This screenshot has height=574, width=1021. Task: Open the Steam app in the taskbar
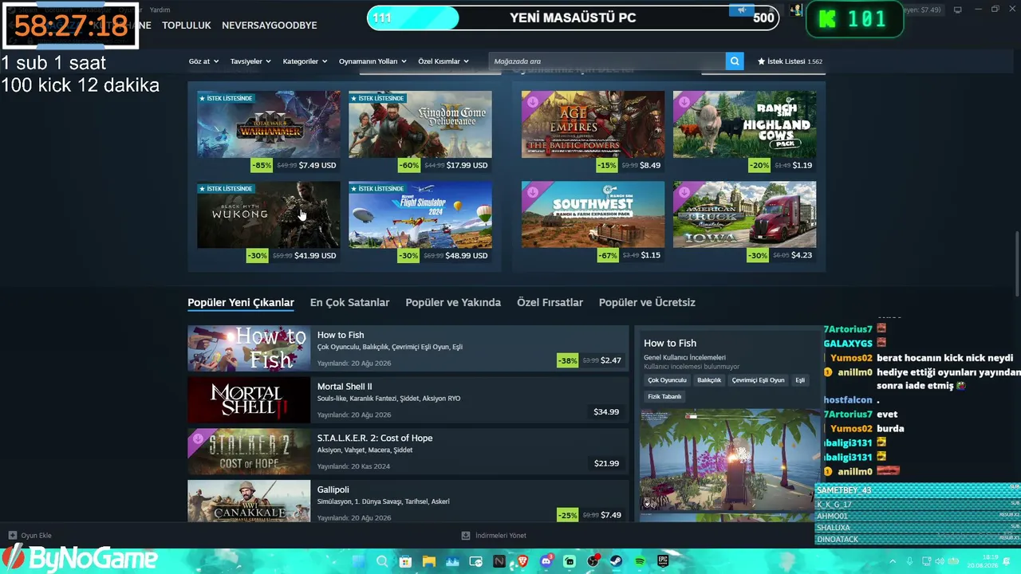617,561
